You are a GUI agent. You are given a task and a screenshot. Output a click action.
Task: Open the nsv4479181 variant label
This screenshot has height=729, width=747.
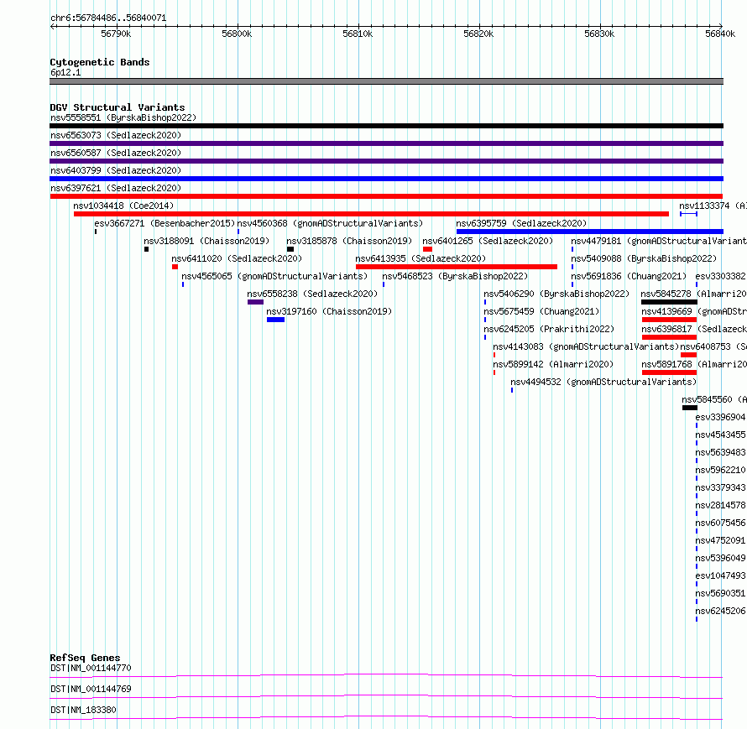[659, 241]
